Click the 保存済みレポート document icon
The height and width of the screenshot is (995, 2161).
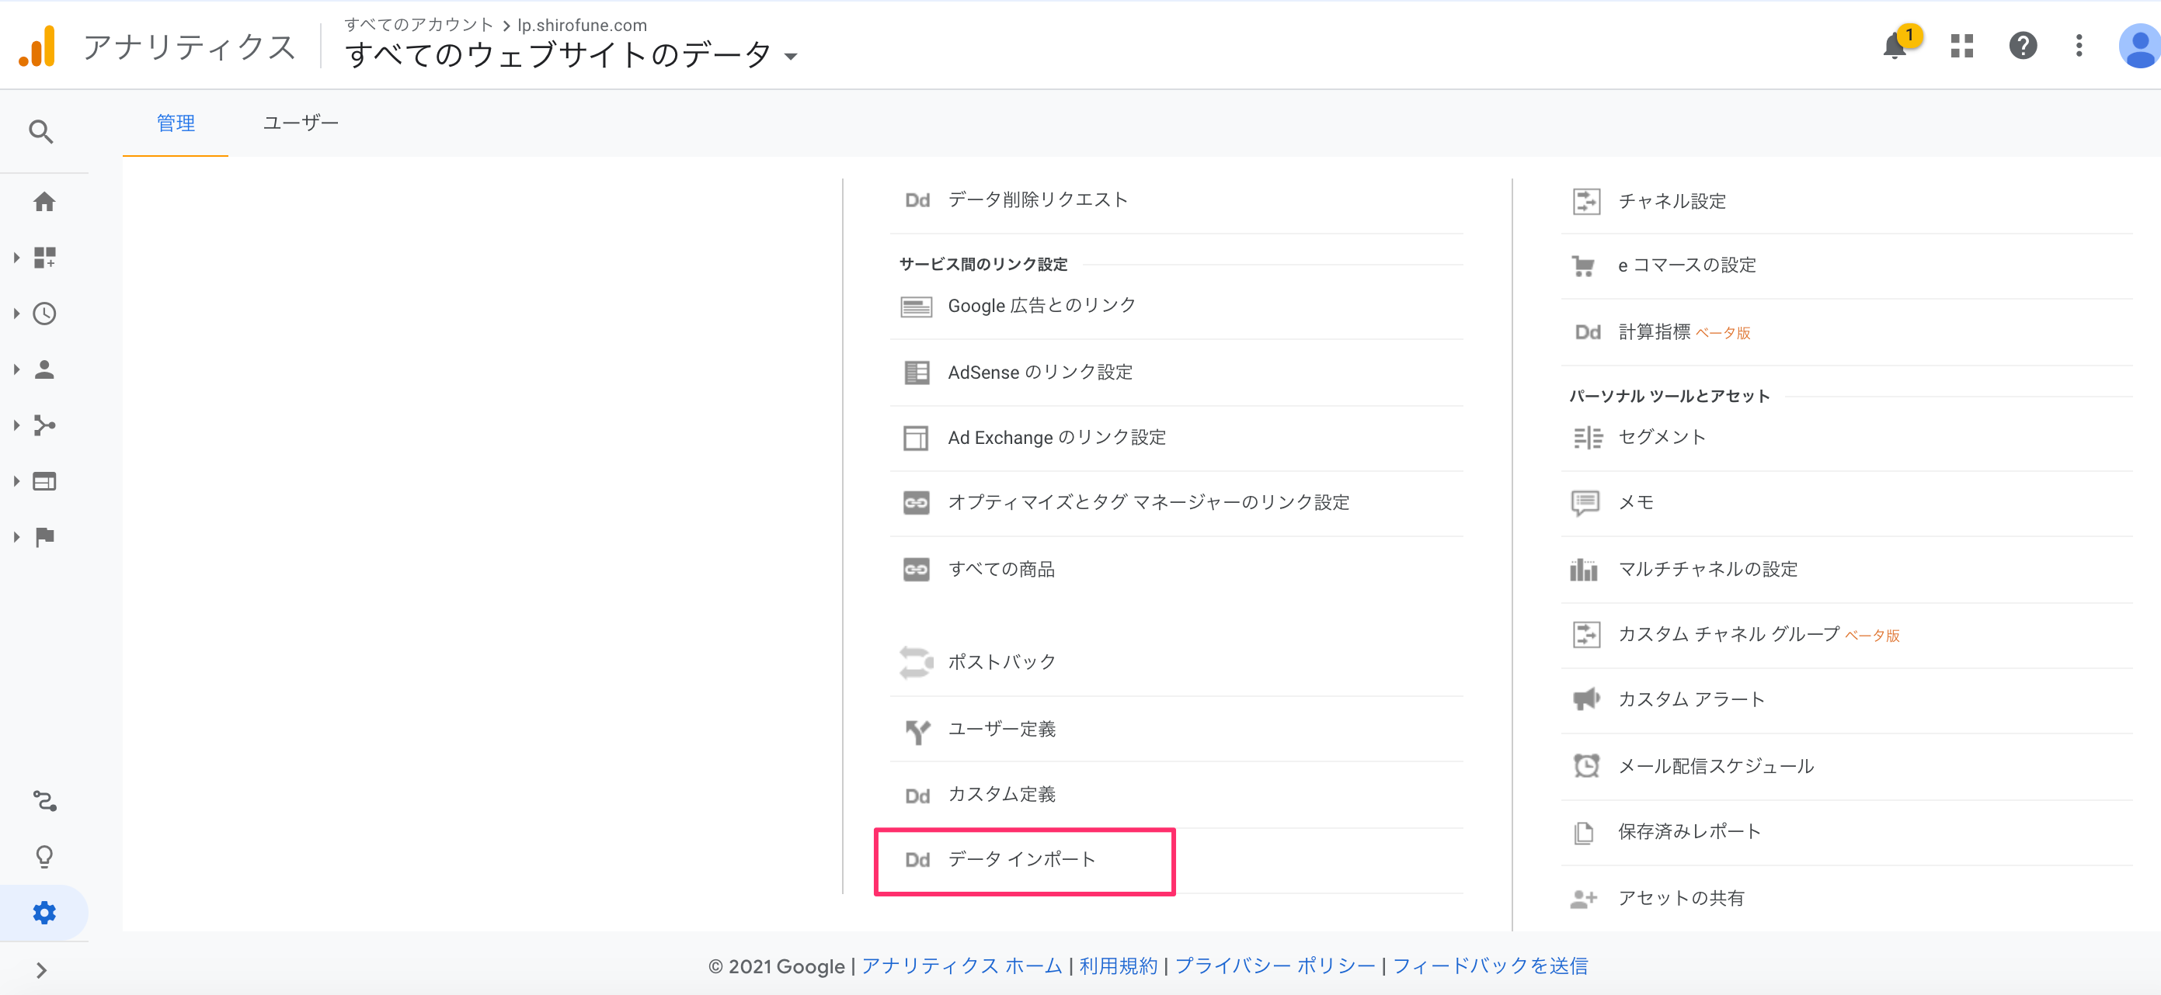pyautogui.click(x=1584, y=832)
